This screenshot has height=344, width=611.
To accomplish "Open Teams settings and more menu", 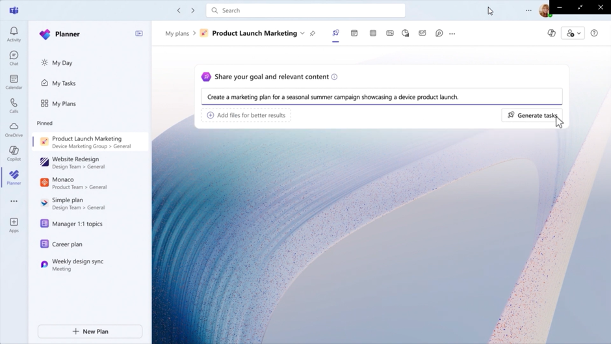I will [x=528, y=10].
